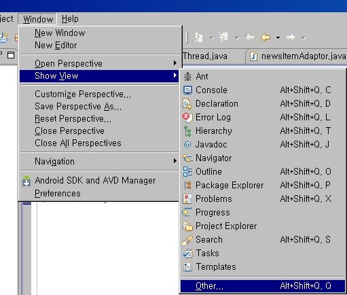Switch to the Thread.java editor tab
Screen dimensions: 347x295
pos(205,56)
